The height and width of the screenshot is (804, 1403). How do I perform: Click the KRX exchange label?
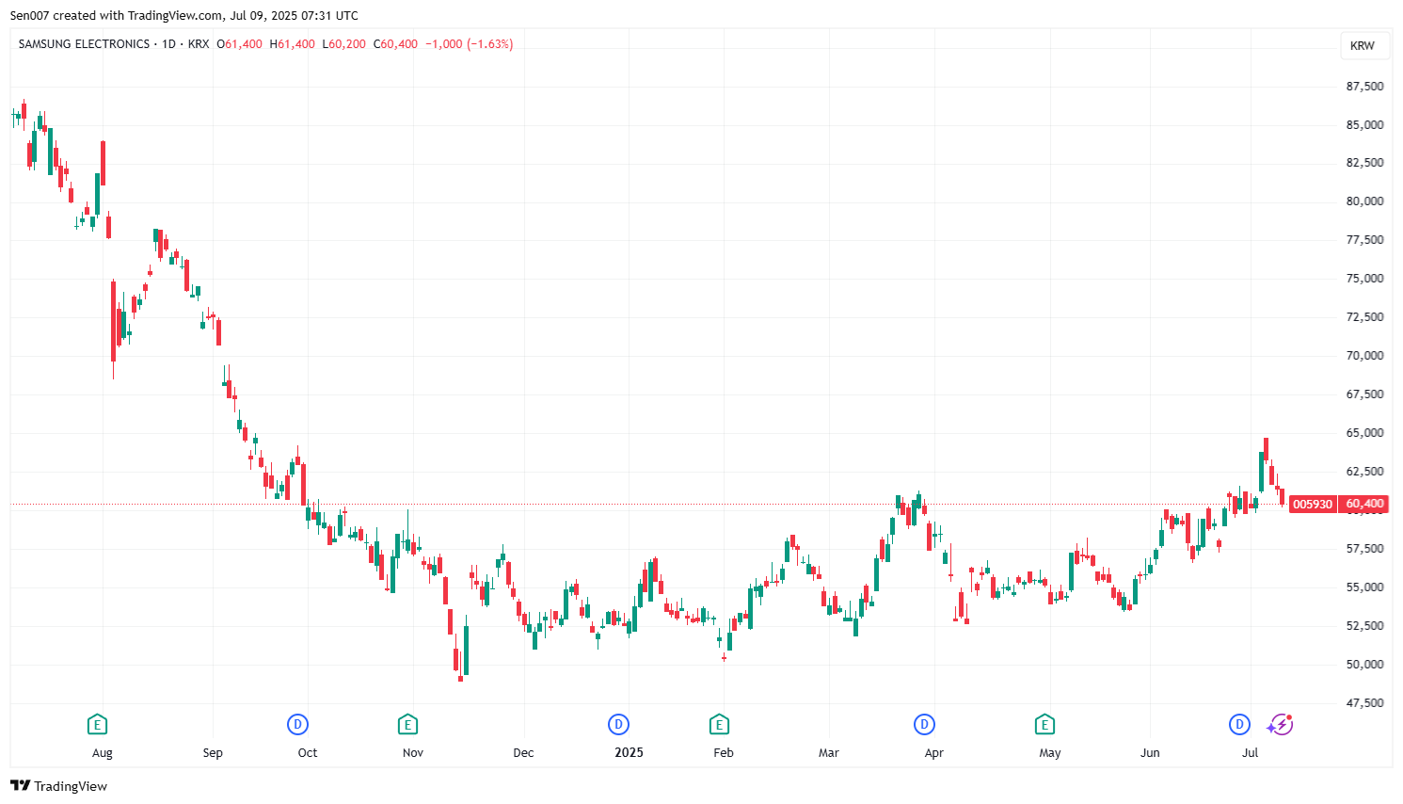(x=199, y=44)
